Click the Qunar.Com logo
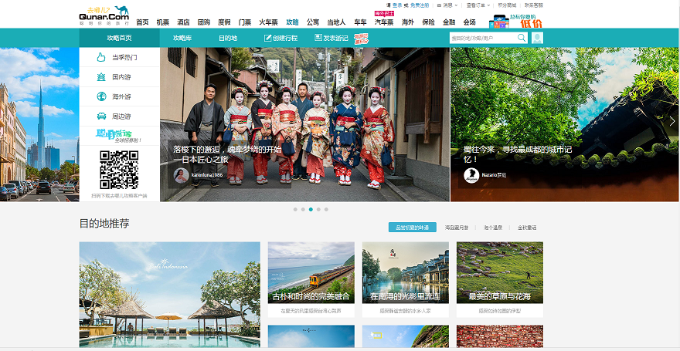This screenshot has width=680, height=351. pyautogui.click(x=104, y=14)
